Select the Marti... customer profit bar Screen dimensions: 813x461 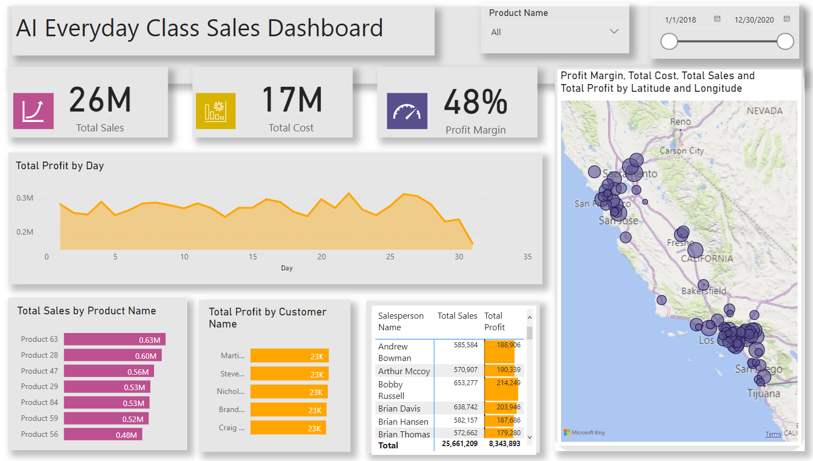289,356
